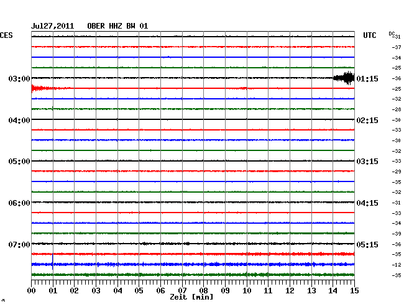The height and width of the screenshot is (307, 404).
Task: Click minute tick label 13
Action: tap(311, 290)
